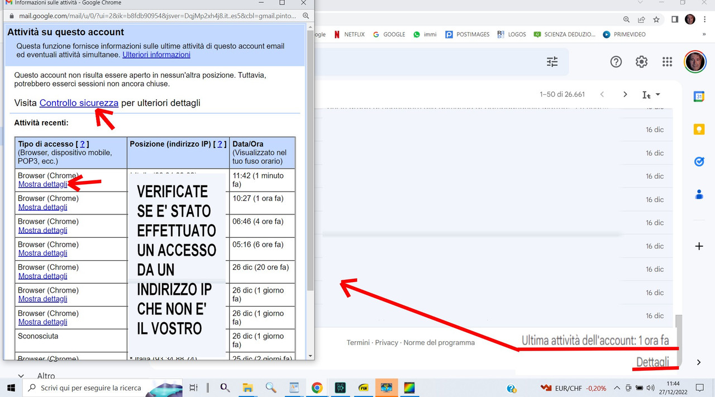This screenshot has width=715, height=397.
Task: Open NETFLIX bookmark
Action: tap(349, 35)
